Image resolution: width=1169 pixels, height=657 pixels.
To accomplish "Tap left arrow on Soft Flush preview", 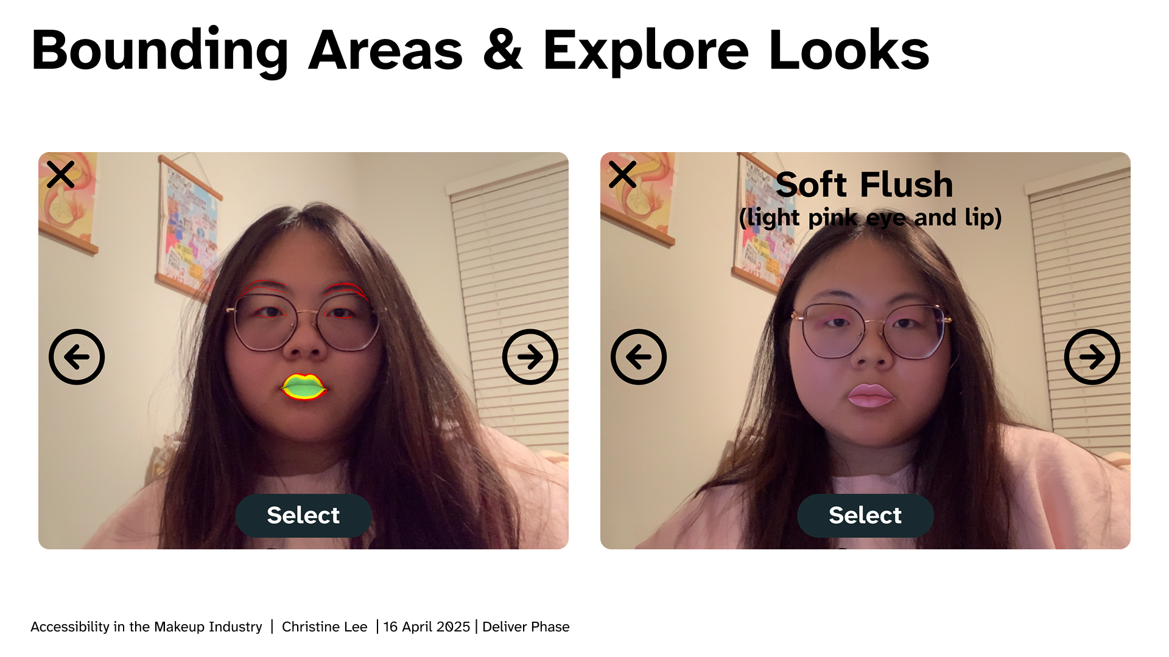I will (639, 357).
